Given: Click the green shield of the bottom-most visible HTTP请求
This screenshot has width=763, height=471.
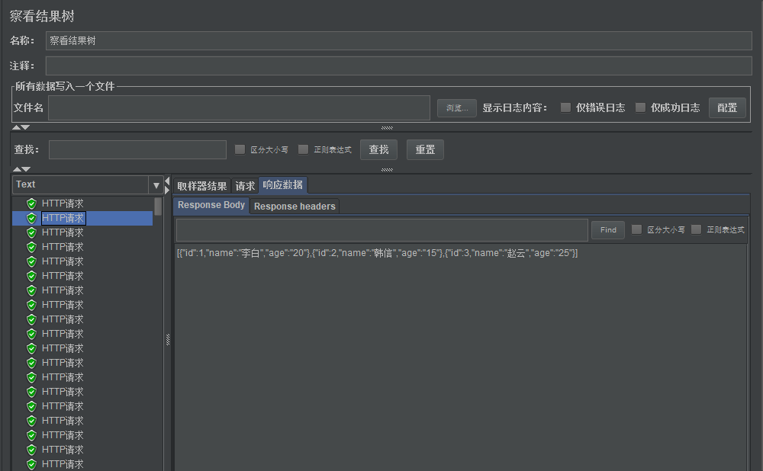Looking at the screenshot, I should point(31,464).
